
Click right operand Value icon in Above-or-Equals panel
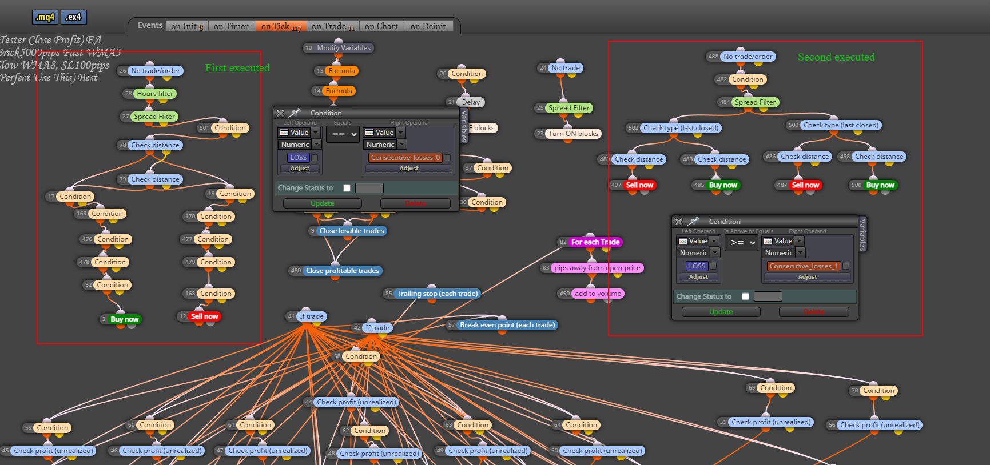point(768,241)
